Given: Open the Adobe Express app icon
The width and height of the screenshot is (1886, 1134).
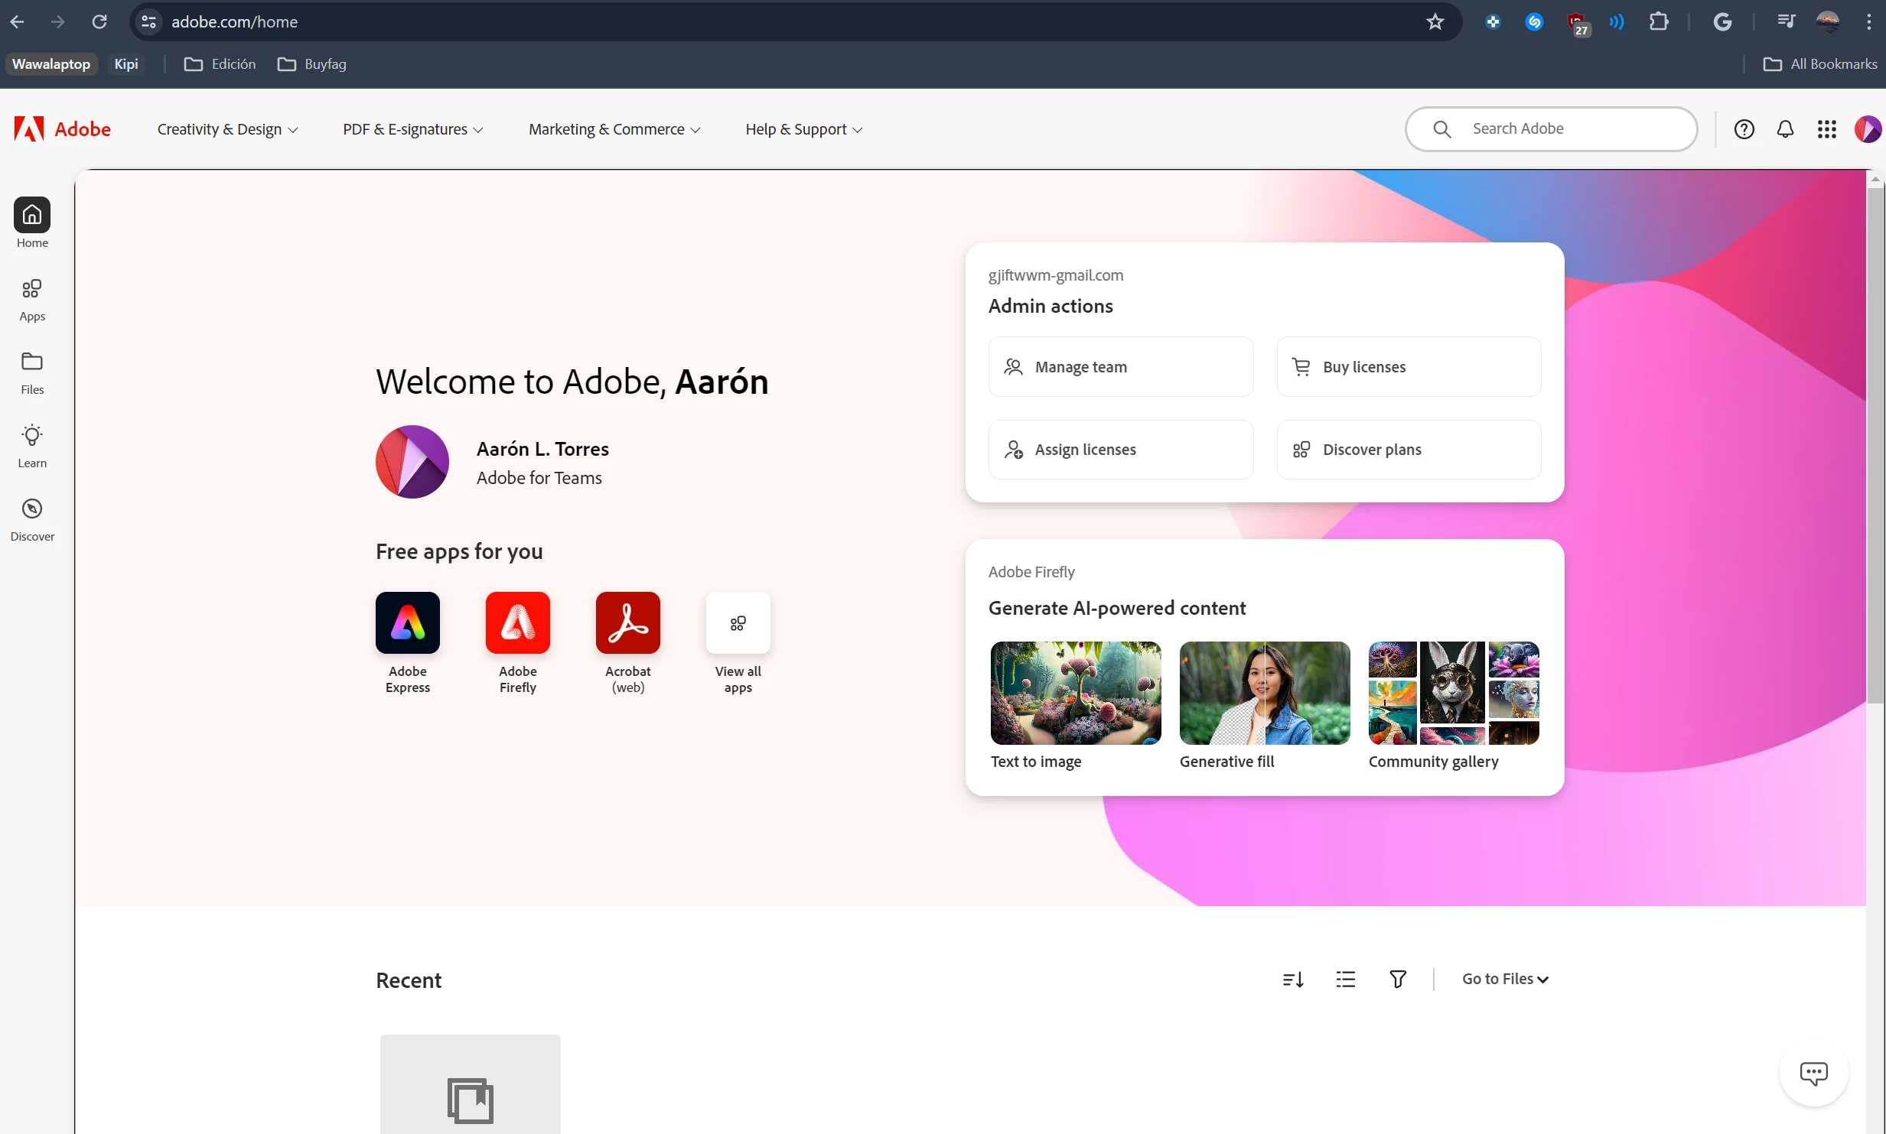Looking at the screenshot, I should point(407,622).
